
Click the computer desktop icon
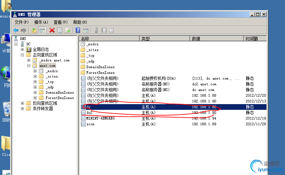coord(6,40)
